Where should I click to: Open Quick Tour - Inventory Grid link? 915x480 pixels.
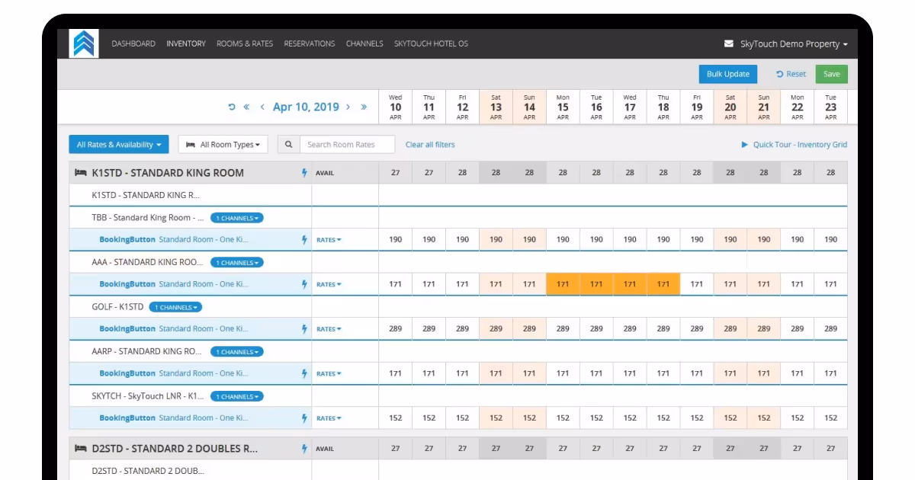pyautogui.click(x=800, y=145)
